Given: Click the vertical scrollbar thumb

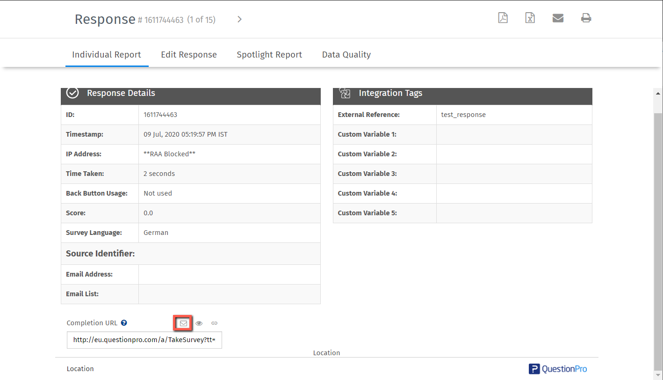Looking at the screenshot, I should pyautogui.click(x=658, y=234).
